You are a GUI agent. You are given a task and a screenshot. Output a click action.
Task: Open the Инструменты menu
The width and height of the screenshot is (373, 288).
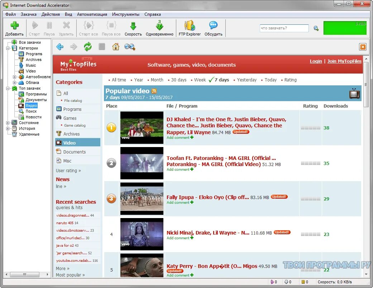(x=126, y=14)
